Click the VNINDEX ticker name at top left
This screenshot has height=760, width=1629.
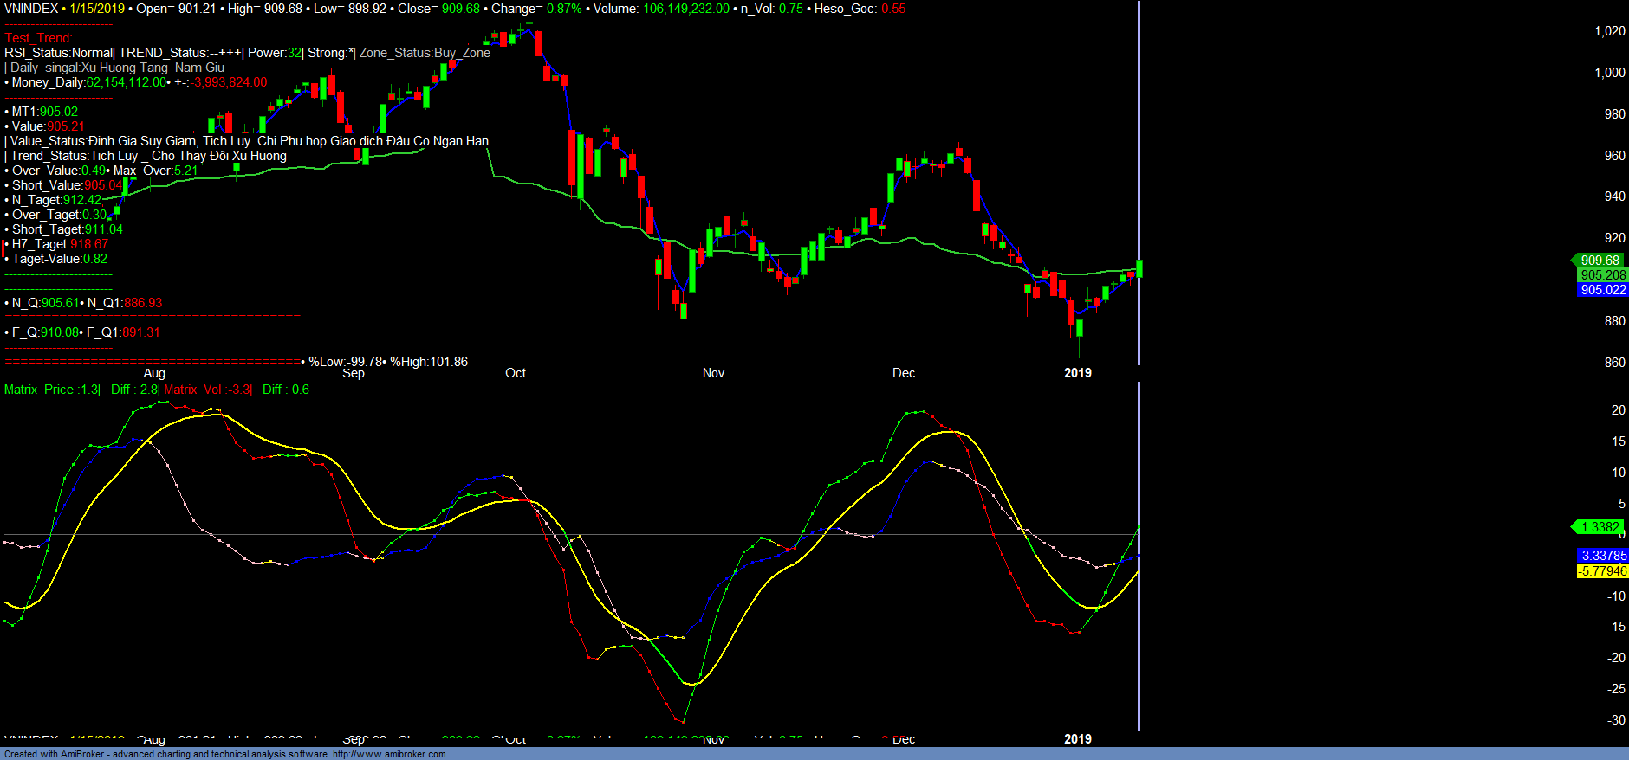[31, 9]
